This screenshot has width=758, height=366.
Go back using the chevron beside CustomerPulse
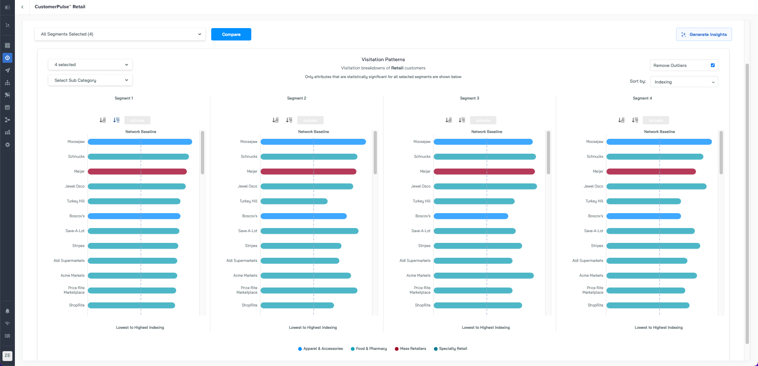click(22, 7)
